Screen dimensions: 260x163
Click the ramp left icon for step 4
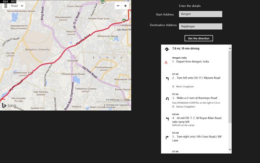click(167, 119)
